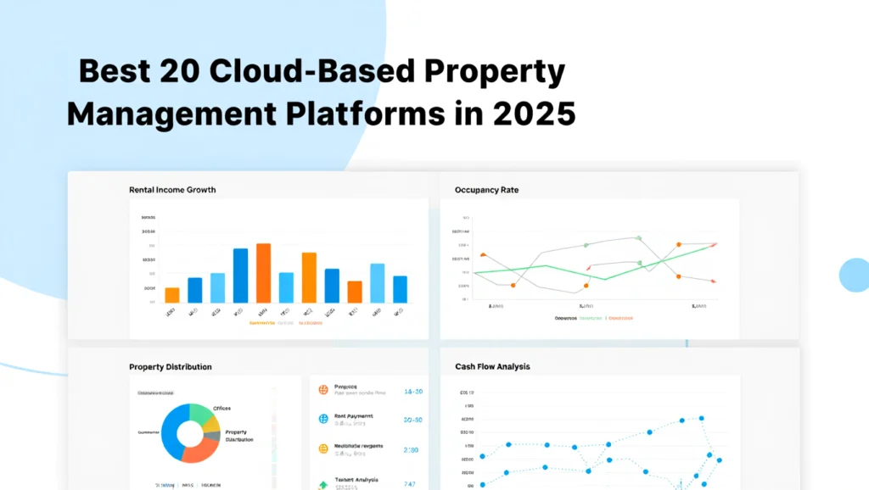Open the month selector under Property Distribution chart
This screenshot has width=869, height=490.
pos(166,484)
